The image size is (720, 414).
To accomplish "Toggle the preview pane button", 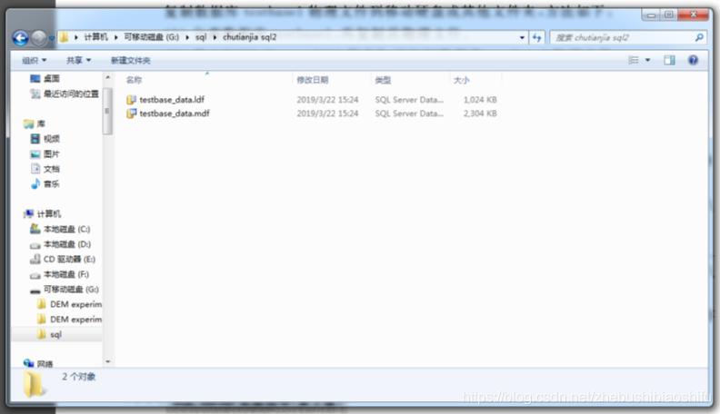I will tap(669, 60).
